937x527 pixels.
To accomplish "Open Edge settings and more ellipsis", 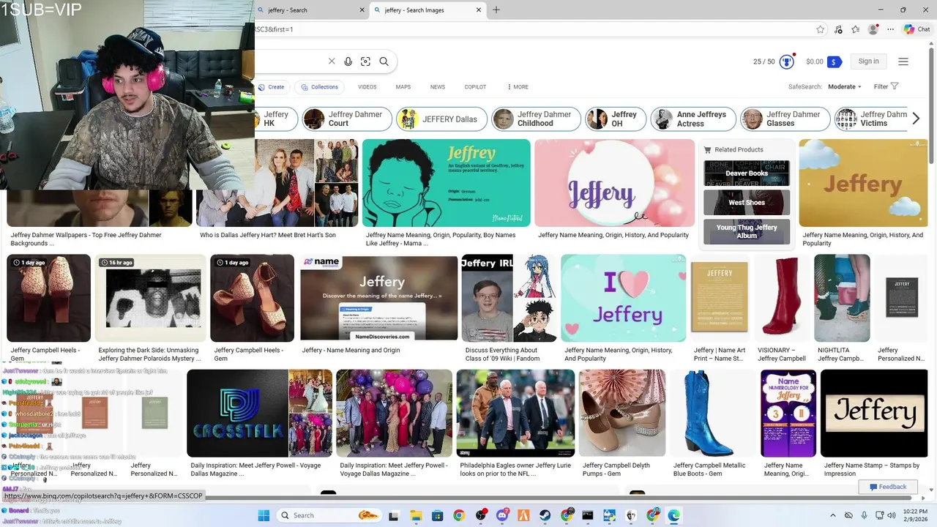I will click(x=890, y=29).
